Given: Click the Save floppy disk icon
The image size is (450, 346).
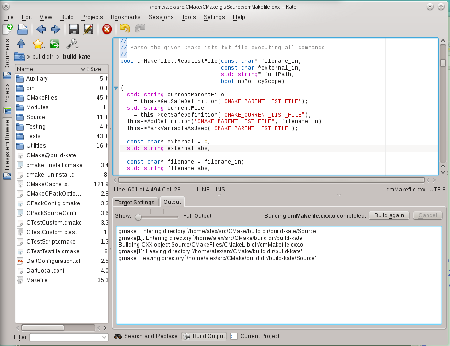Looking at the screenshot, I should point(73,29).
